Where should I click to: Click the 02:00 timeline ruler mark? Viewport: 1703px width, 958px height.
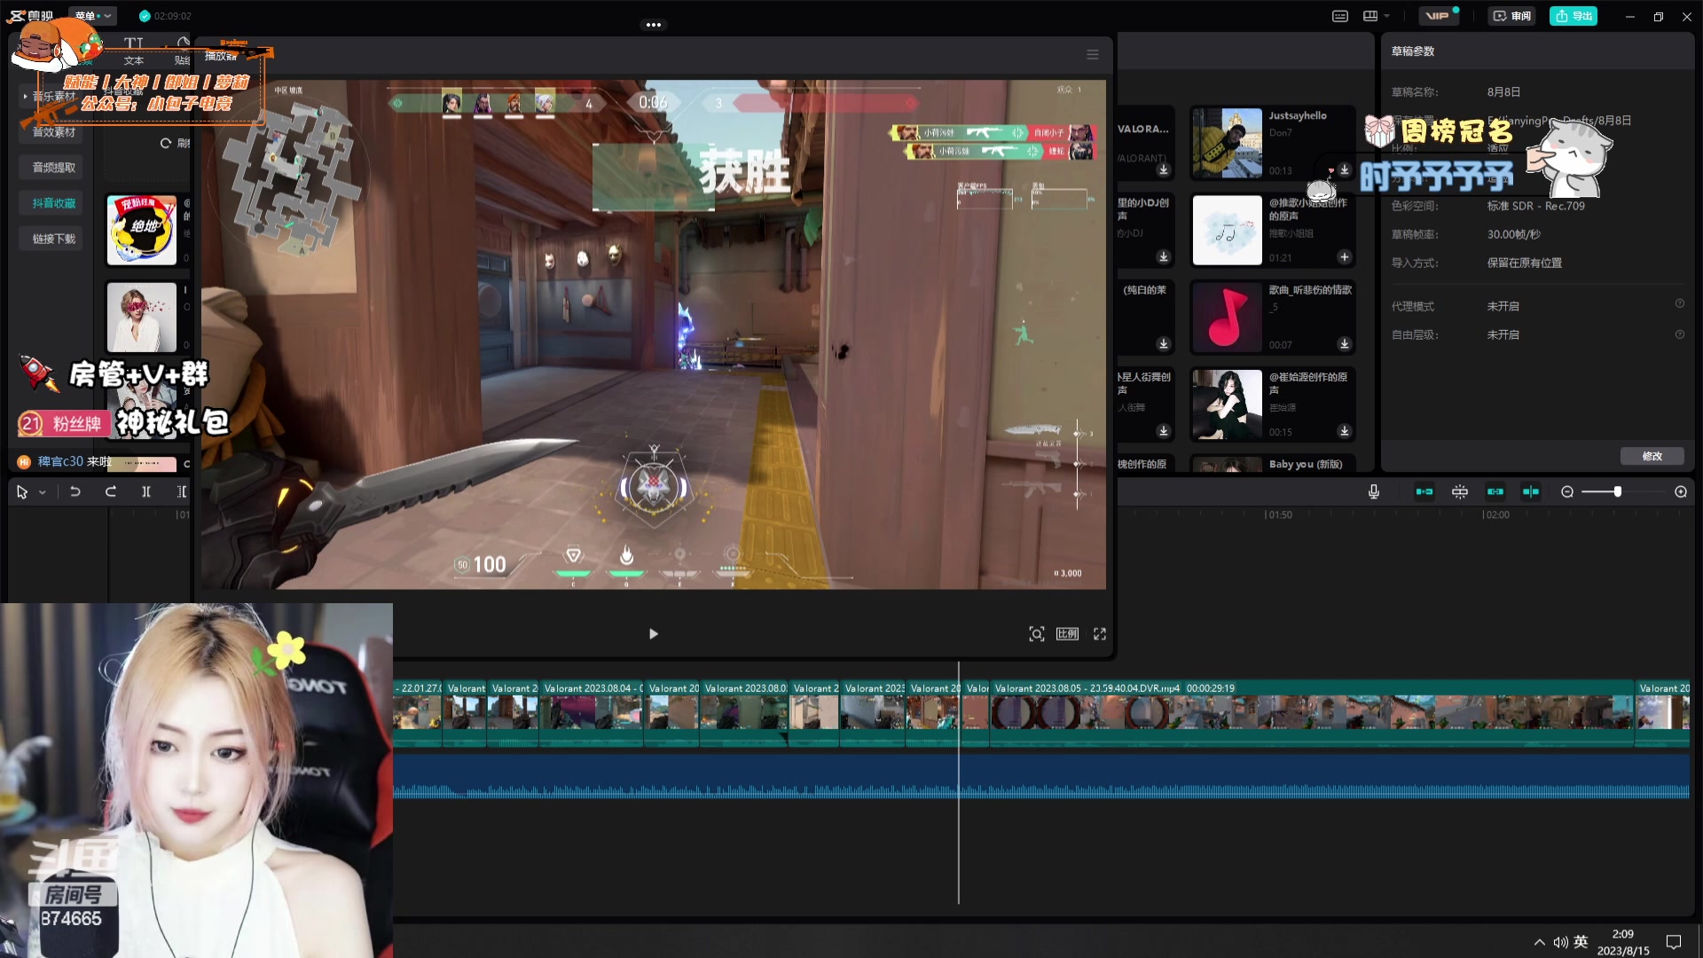pos(1496,514)
